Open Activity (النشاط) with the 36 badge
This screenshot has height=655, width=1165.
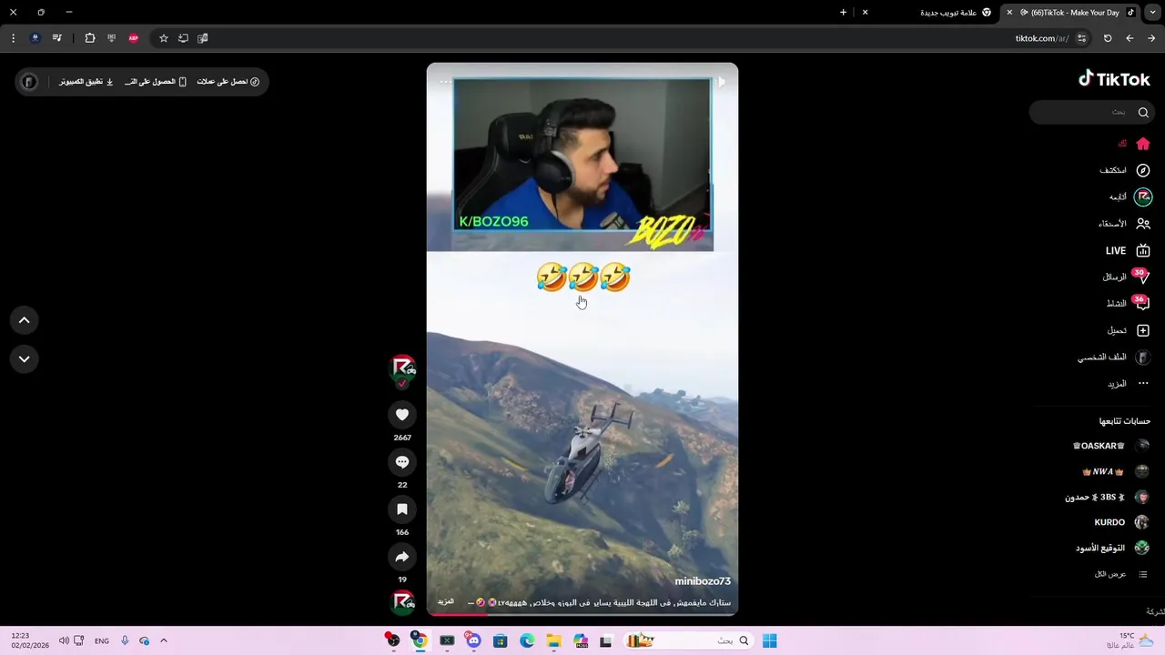click(1128, 303)
